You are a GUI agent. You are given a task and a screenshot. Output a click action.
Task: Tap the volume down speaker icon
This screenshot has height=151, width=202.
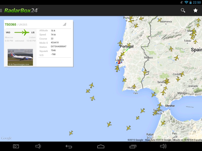click(38, 146)
